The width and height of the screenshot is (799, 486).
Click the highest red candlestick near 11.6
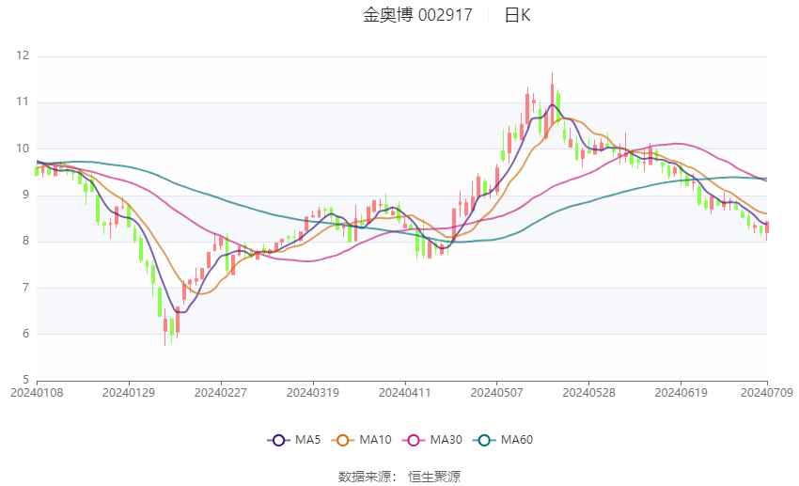point(552,102)
